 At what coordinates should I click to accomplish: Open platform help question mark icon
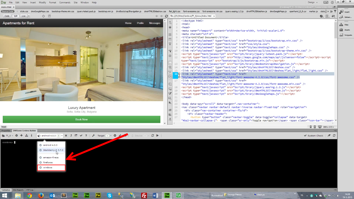tap(86, 136)
